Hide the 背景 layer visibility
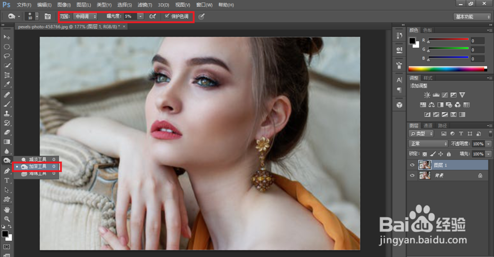Screen dimensions: 494x257 click(x=412, y=175)
